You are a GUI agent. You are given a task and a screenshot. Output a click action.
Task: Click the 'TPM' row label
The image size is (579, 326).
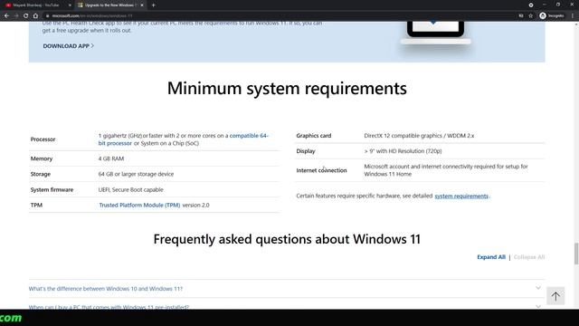coord(36,206)
